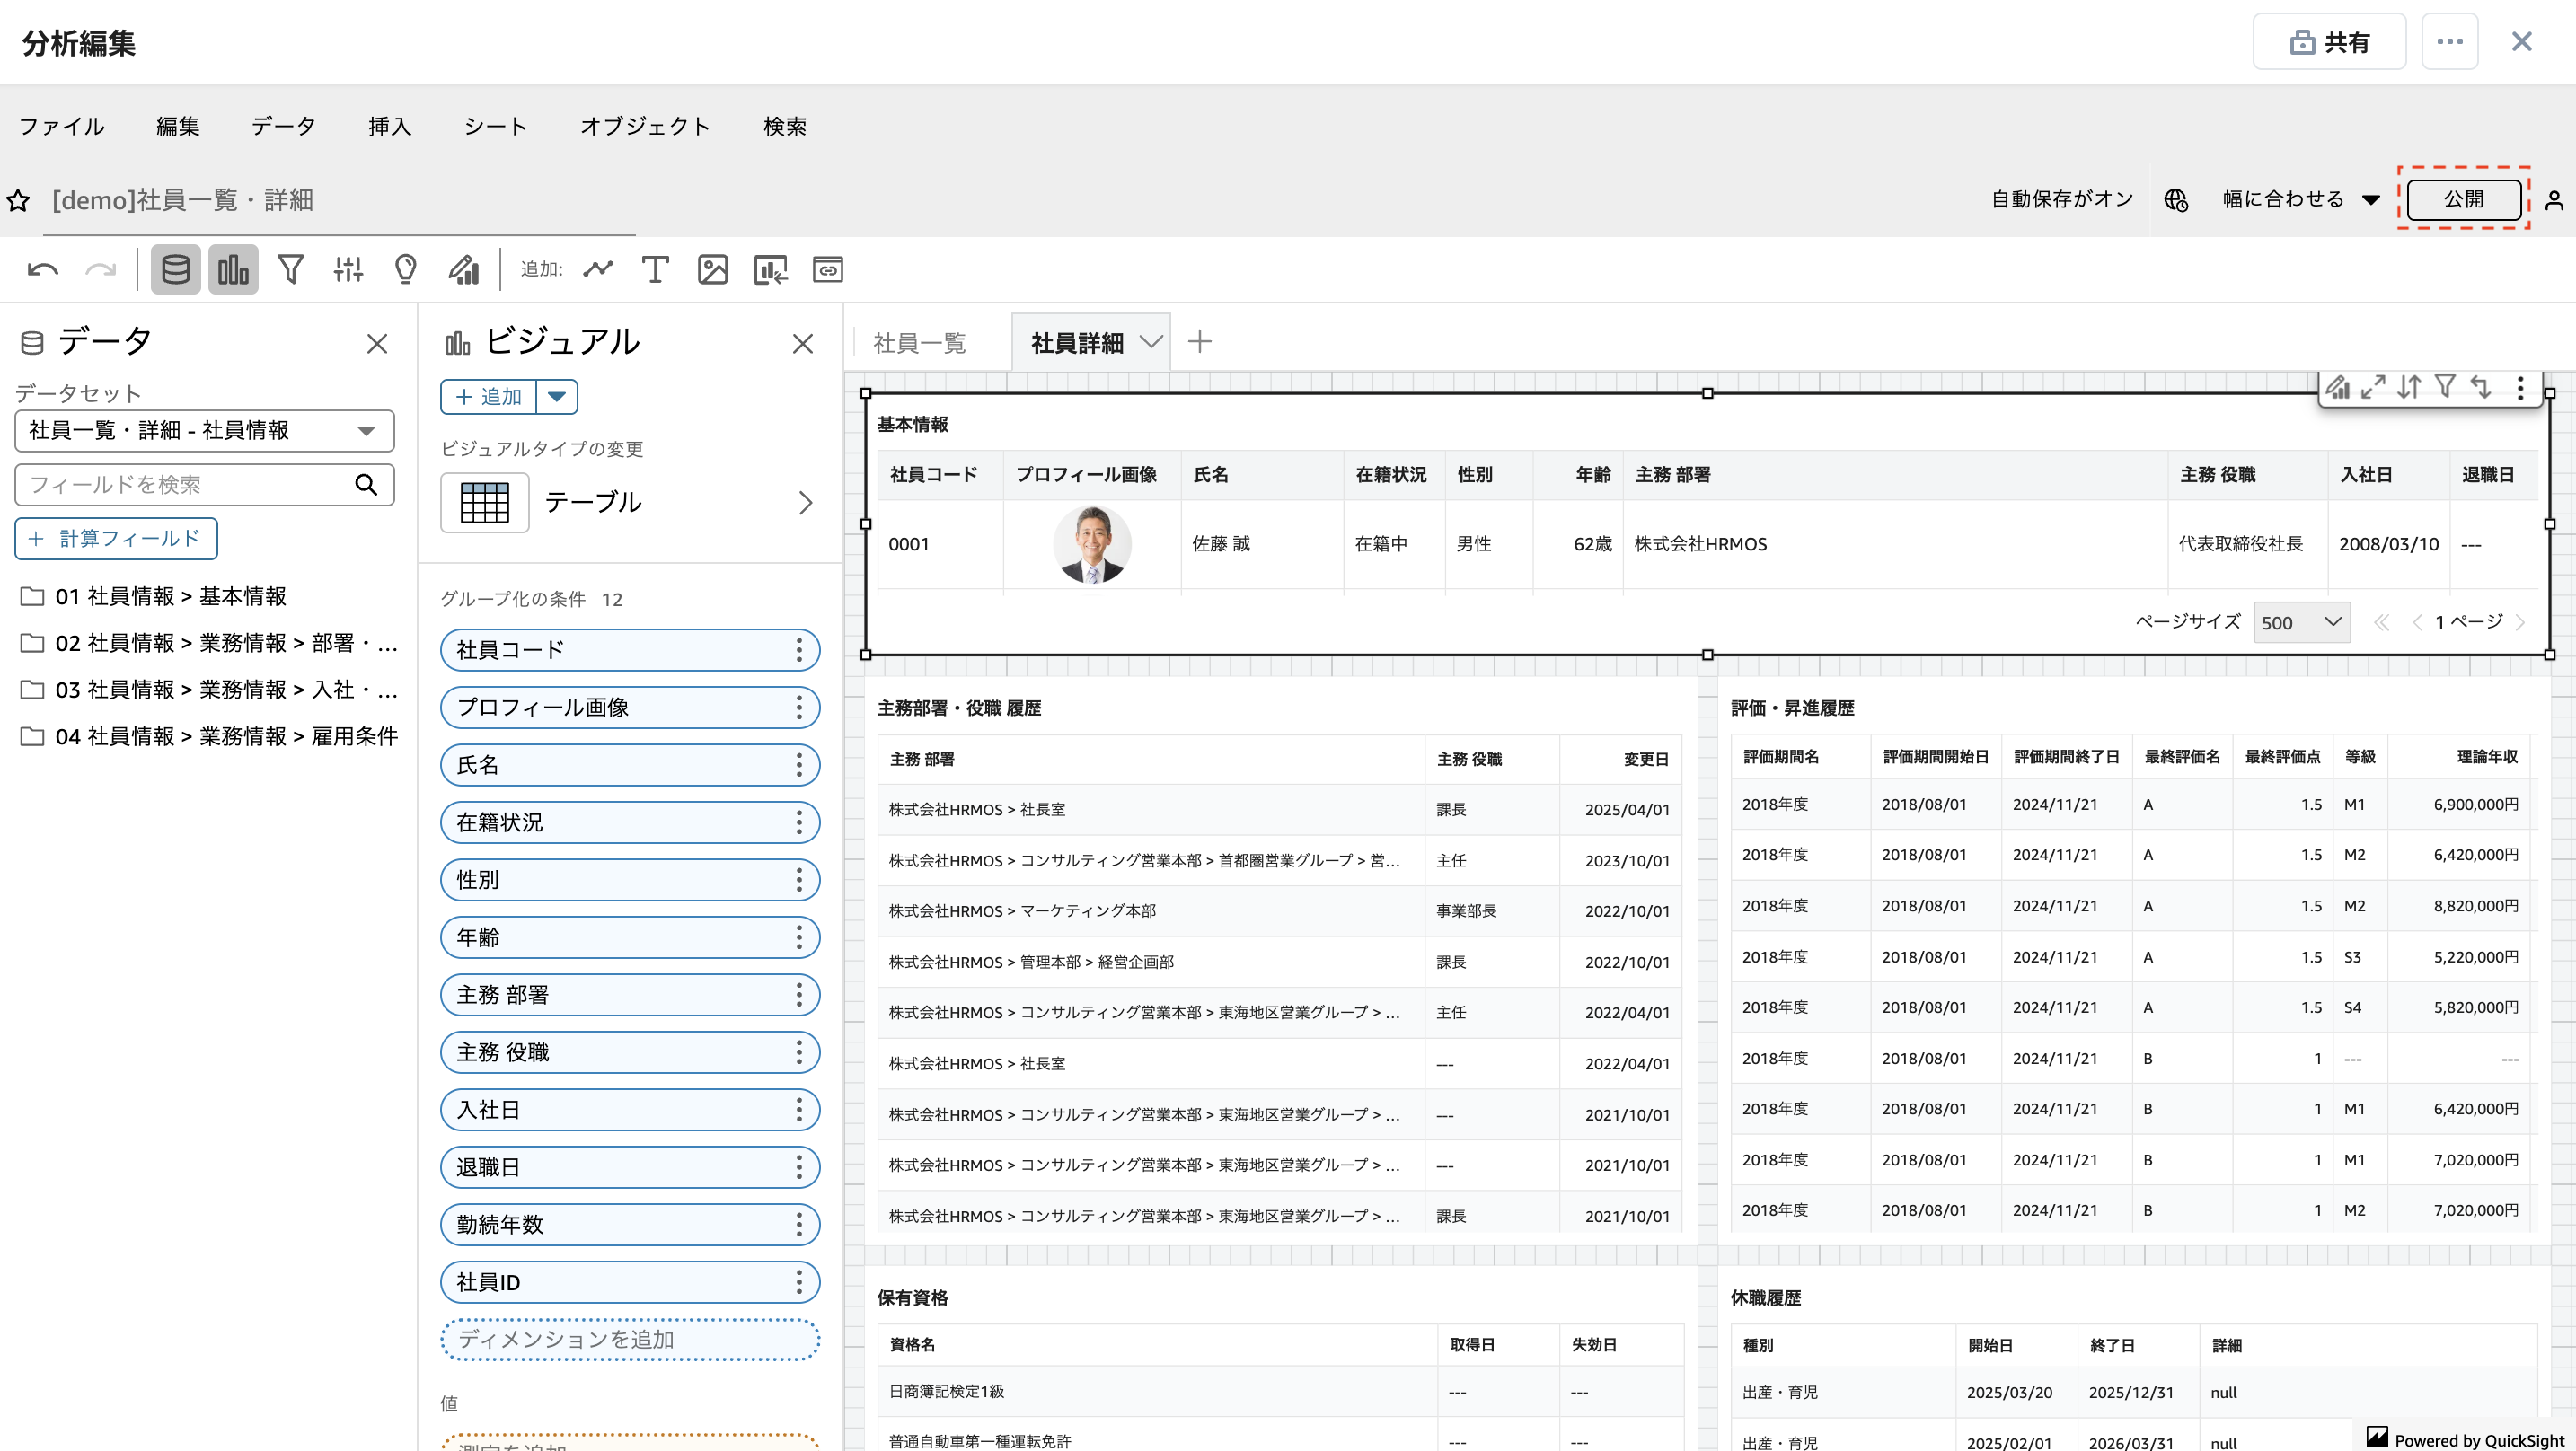
Task: Open the 幅に合わせる zoom dropdown
Action: [x=2299, y=199]
